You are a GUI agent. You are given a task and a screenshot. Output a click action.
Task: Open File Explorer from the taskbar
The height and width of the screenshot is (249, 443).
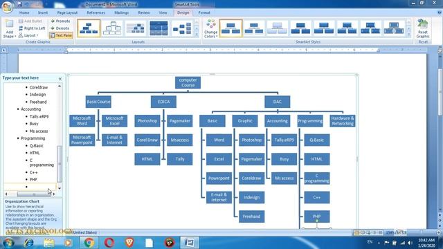coord(49,243)
